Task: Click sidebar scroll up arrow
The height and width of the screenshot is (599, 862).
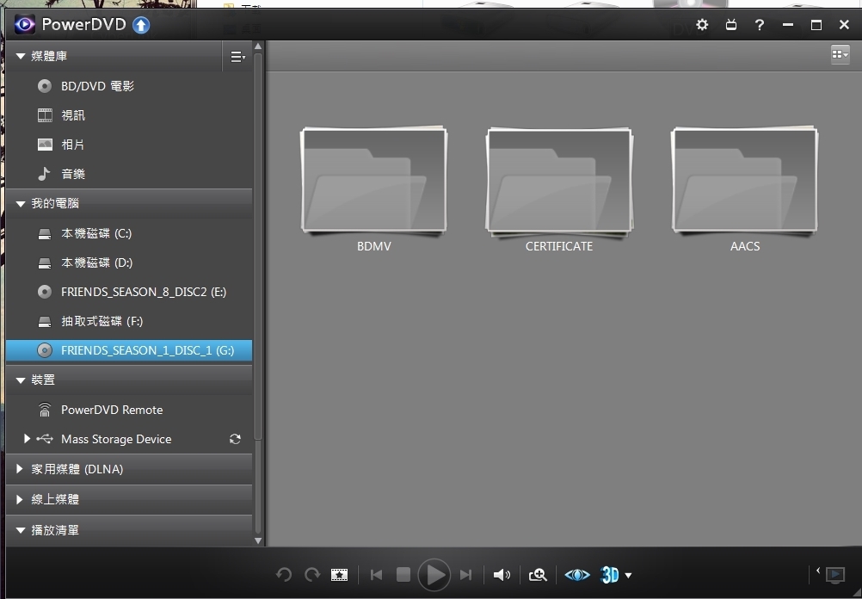Action: (x=258, y=46)
